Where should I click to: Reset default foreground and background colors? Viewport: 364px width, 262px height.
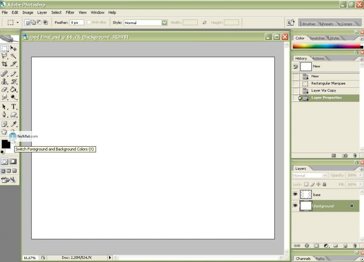coord(2,152)
